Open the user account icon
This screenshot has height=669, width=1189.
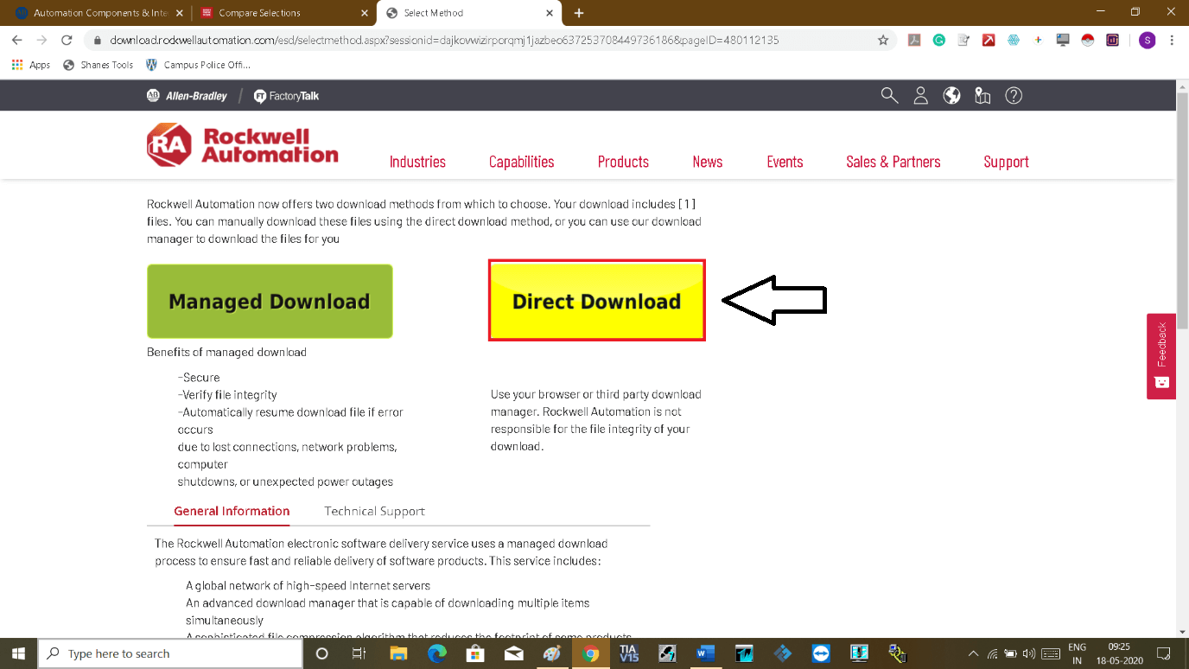click(920, 95)
